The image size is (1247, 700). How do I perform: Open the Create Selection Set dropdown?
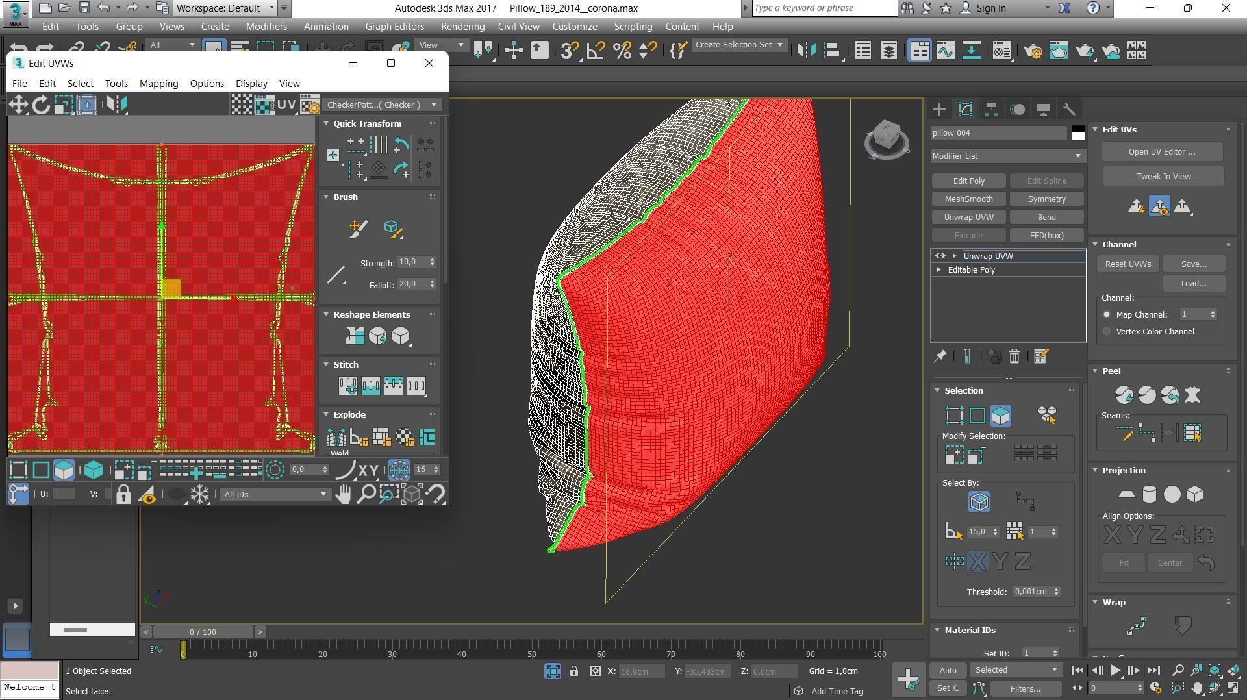pos(740,45)
